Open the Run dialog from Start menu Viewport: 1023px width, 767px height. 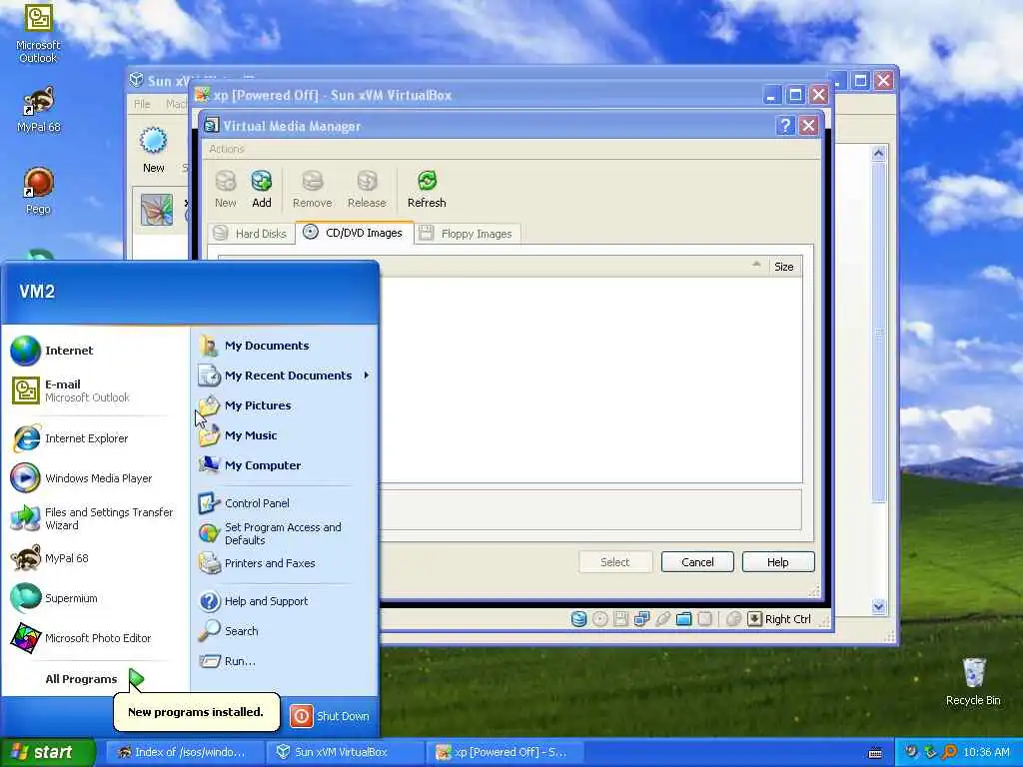click(285, 661)
